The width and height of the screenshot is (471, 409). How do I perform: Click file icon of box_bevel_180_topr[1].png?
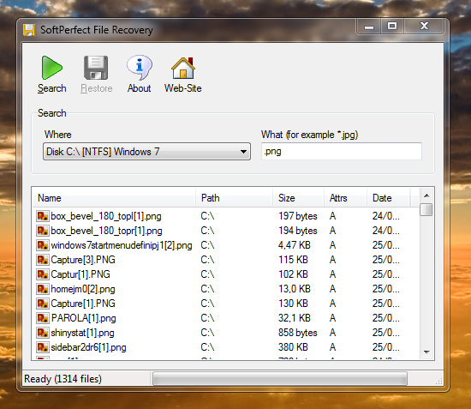point(42,231)
